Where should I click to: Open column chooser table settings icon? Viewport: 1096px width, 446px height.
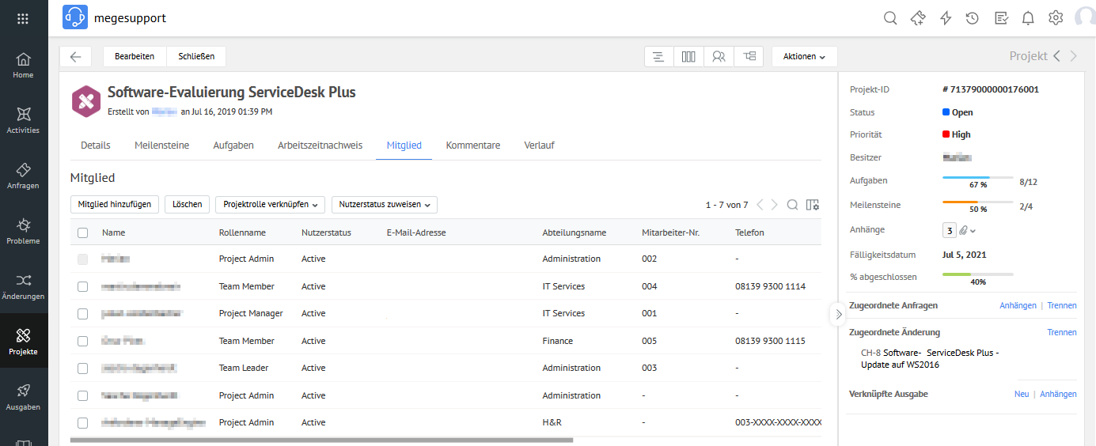click(x=813, y=205)
